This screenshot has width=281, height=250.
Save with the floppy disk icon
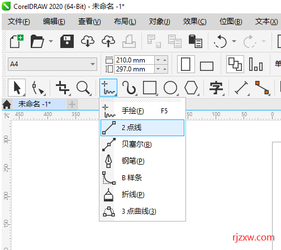click(67, 41)
